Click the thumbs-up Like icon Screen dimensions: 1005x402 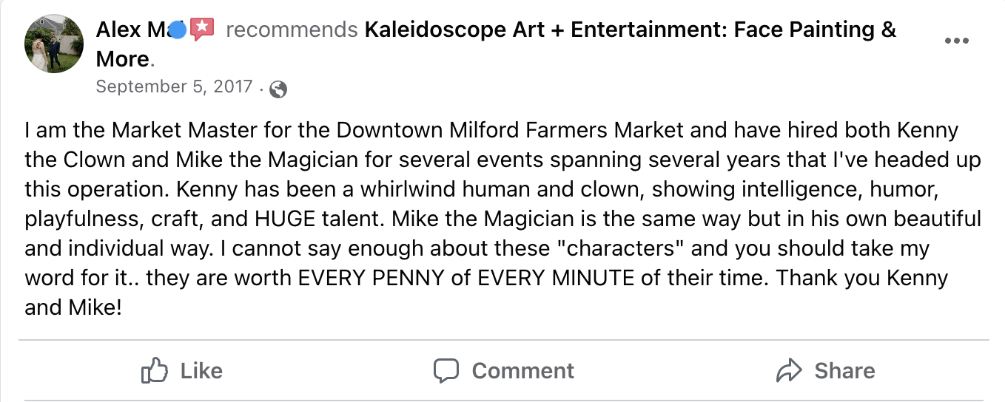(x=154, y=370)
